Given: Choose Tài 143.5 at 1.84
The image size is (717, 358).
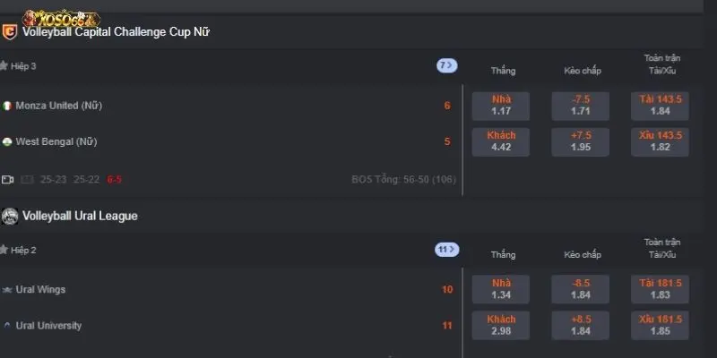Looking at the screenshot, I should 660,106.
